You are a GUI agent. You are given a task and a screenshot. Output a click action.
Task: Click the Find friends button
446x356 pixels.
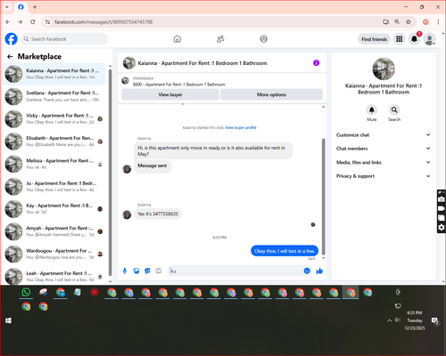[374, 39]
